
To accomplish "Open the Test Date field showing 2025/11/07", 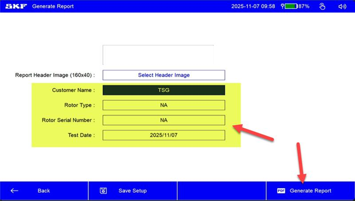I will point(163,135).
